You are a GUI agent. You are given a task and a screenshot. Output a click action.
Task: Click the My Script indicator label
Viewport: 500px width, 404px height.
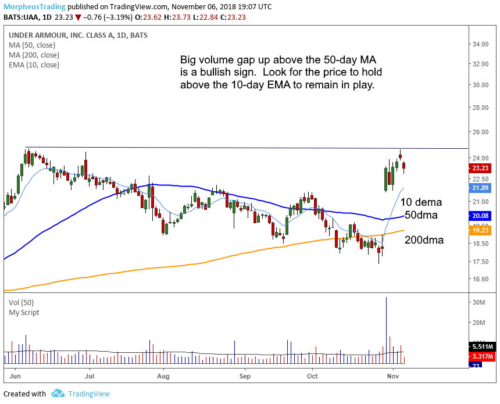pos(24,313)
